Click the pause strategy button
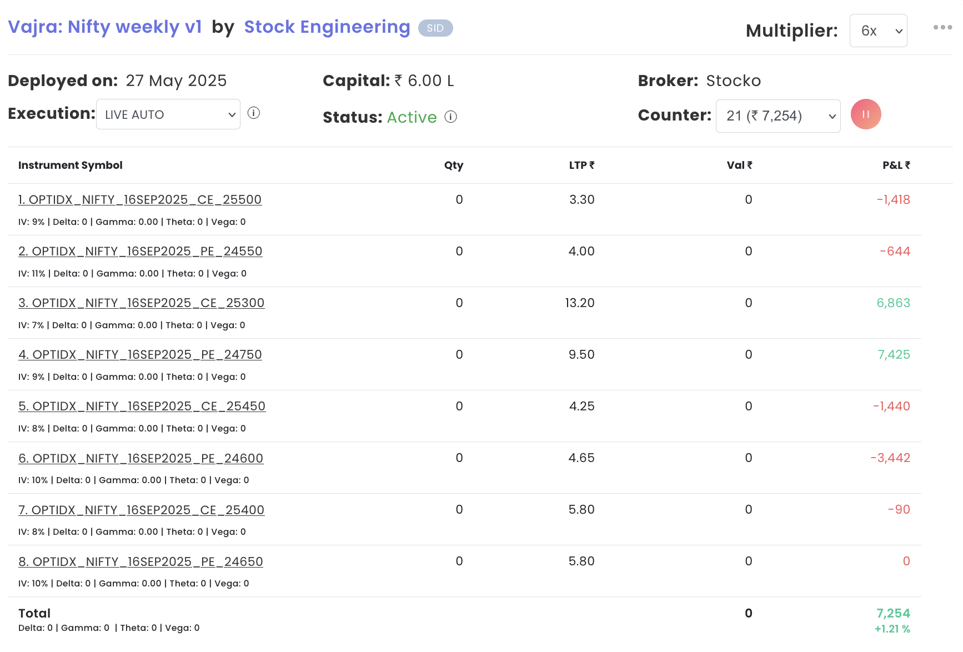The image size is (963, 652). (x=865, y=114)
